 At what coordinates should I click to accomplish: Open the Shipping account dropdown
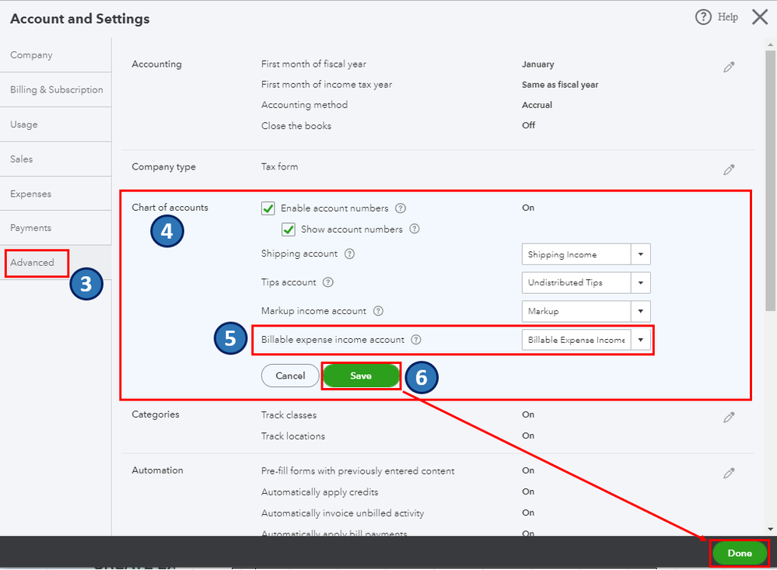pyautogui.click(x=641, y=254)
